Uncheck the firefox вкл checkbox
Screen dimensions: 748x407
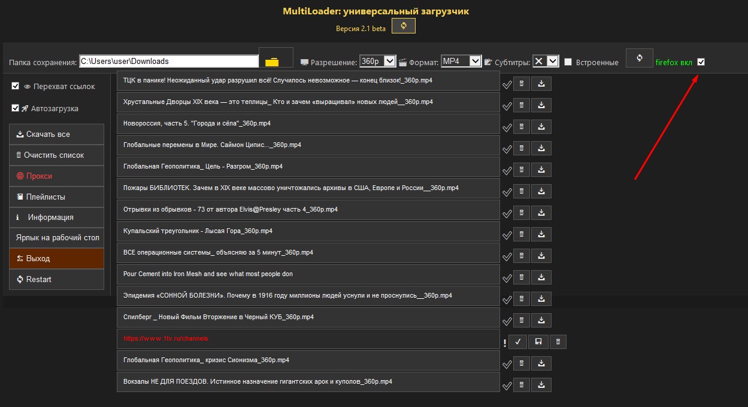pos(701,62)
